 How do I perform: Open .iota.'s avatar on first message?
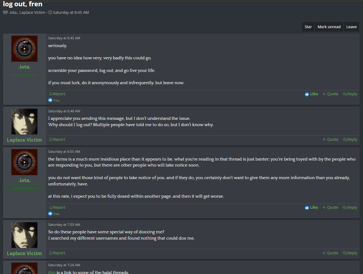pos(25,49)
